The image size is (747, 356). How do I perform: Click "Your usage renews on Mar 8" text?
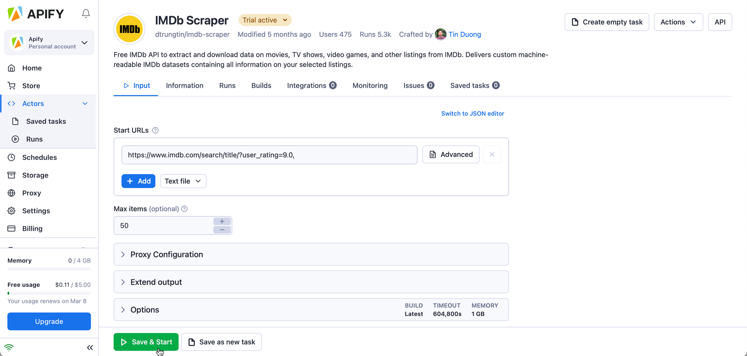pos(47,301)
